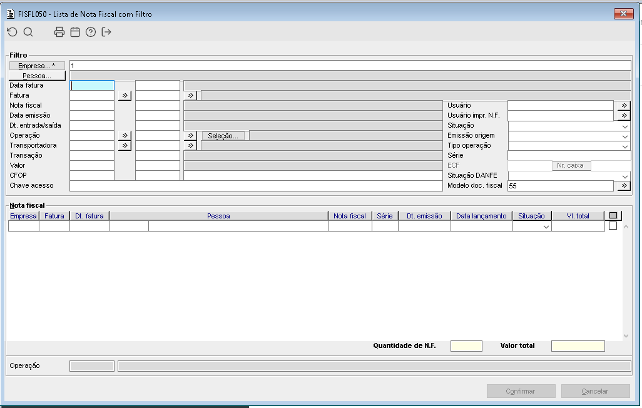Expand the Situação DANFE dropdown
Image resolution: width=642 pixels, height=408 pixels.
coord(625,176)
